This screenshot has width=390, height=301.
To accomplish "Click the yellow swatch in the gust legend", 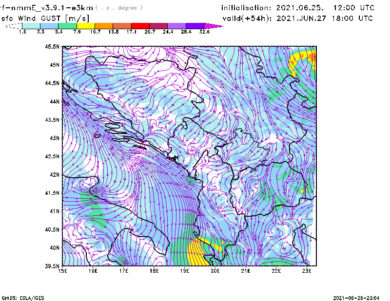I will (85, 25).
